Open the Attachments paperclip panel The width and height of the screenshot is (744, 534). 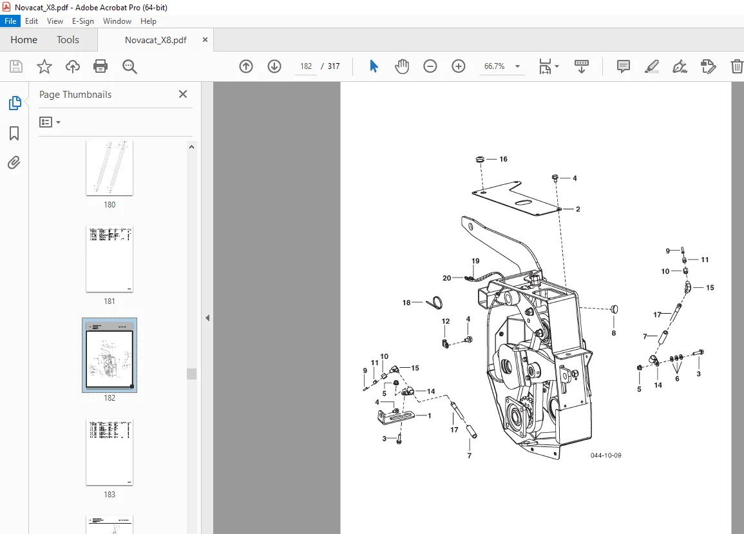(x=14, y=163)
